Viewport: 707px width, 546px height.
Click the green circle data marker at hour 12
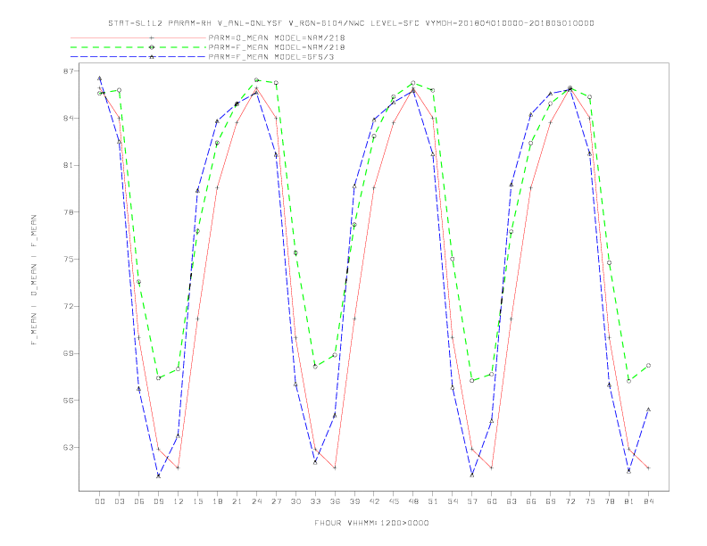point(179,368)
